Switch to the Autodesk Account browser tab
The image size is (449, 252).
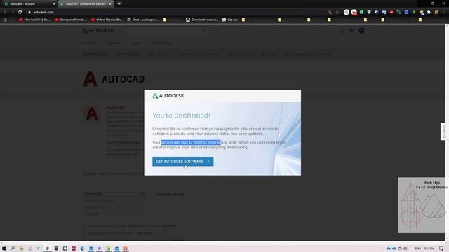coord(29,4)
